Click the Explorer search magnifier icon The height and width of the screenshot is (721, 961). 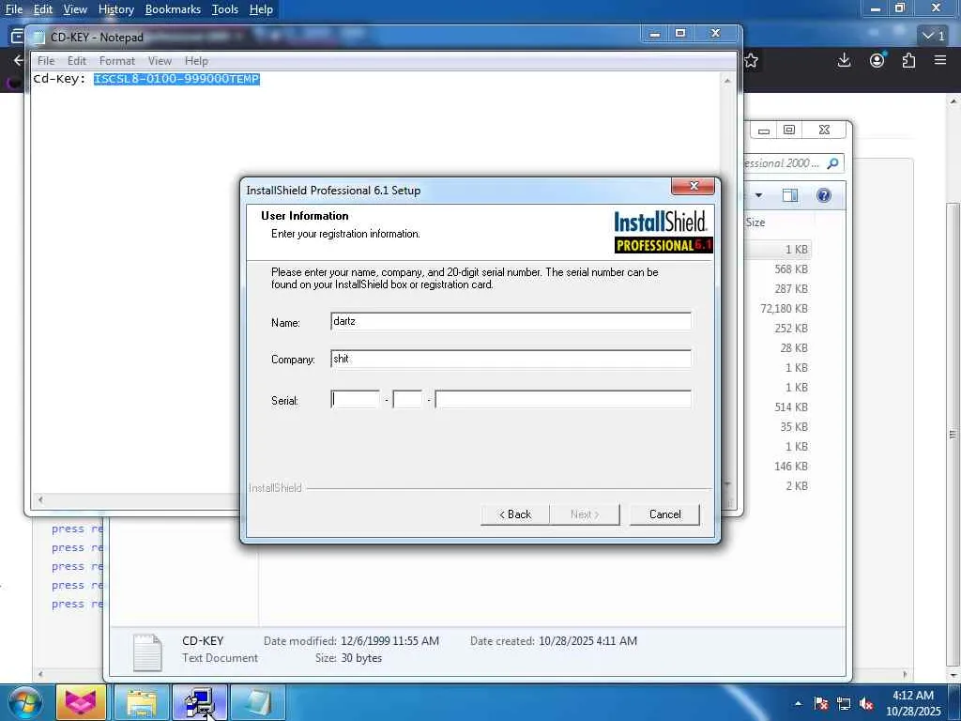pos(832,163)
